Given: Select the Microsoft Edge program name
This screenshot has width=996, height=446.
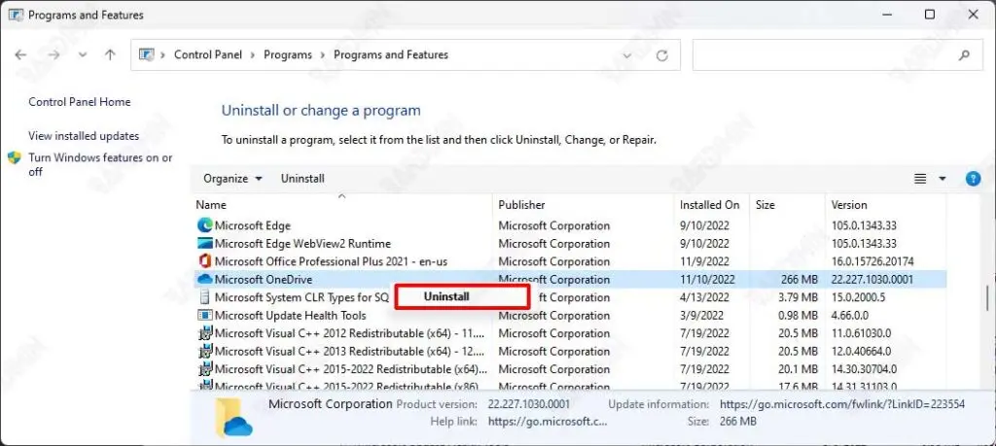Looking at the screenshot, I should (x=252, y=225).
